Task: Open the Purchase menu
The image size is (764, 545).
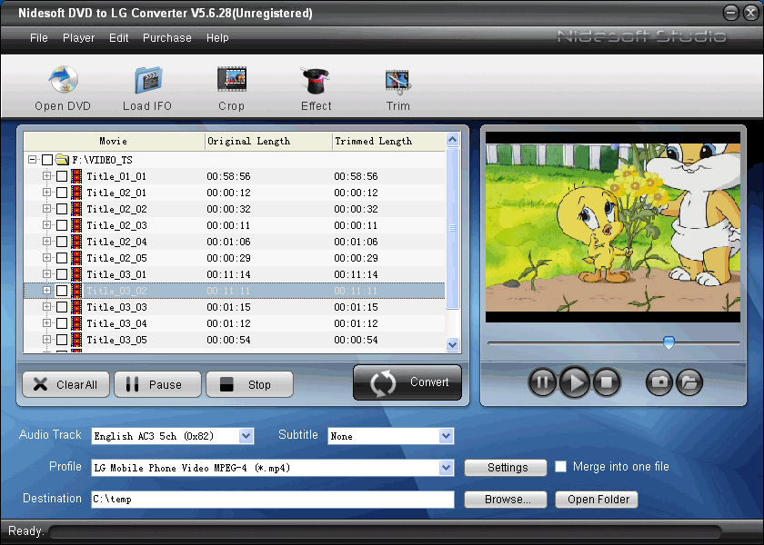Action: pyautogui.click(x=167, y=38)
